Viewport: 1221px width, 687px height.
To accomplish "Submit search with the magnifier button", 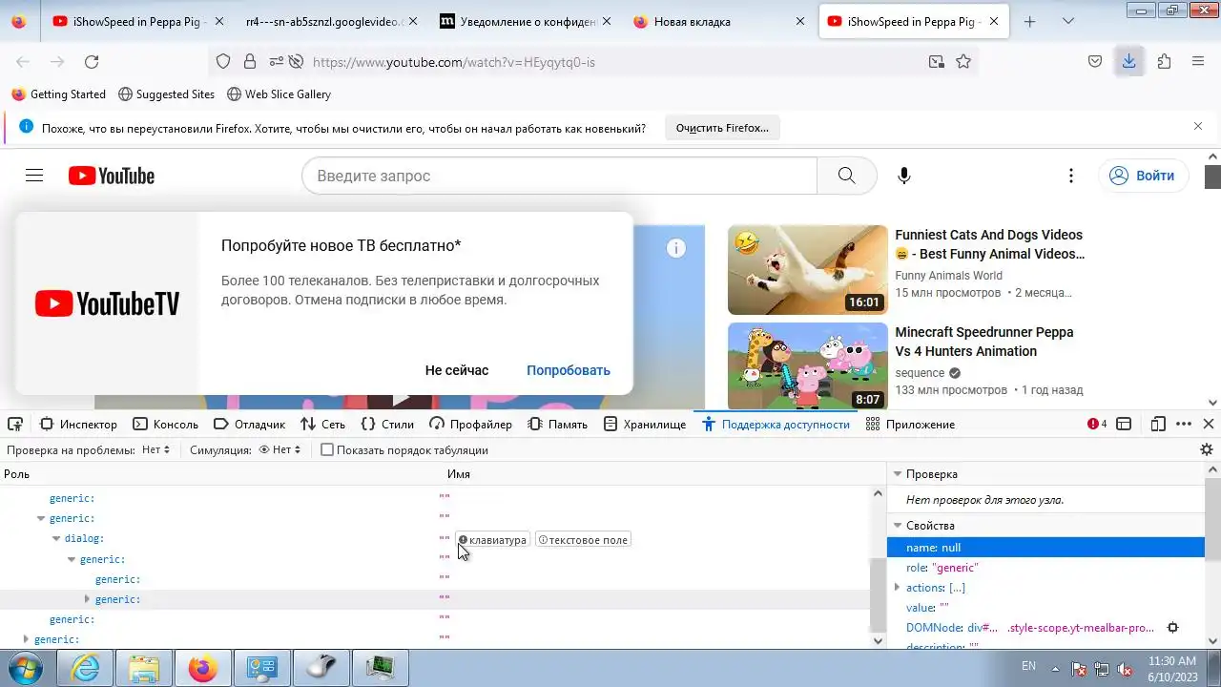I will [x=847, y=176].
